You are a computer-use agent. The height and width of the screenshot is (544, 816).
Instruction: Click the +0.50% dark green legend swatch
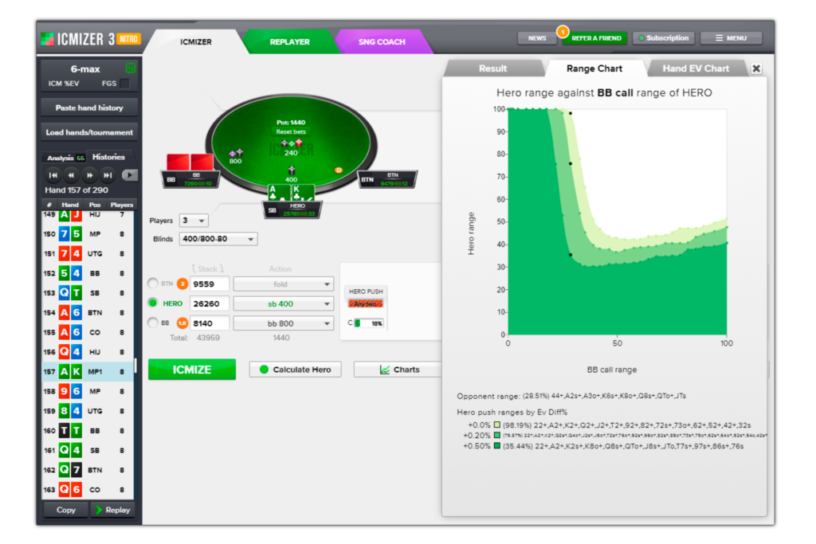[x=497, y=446]
